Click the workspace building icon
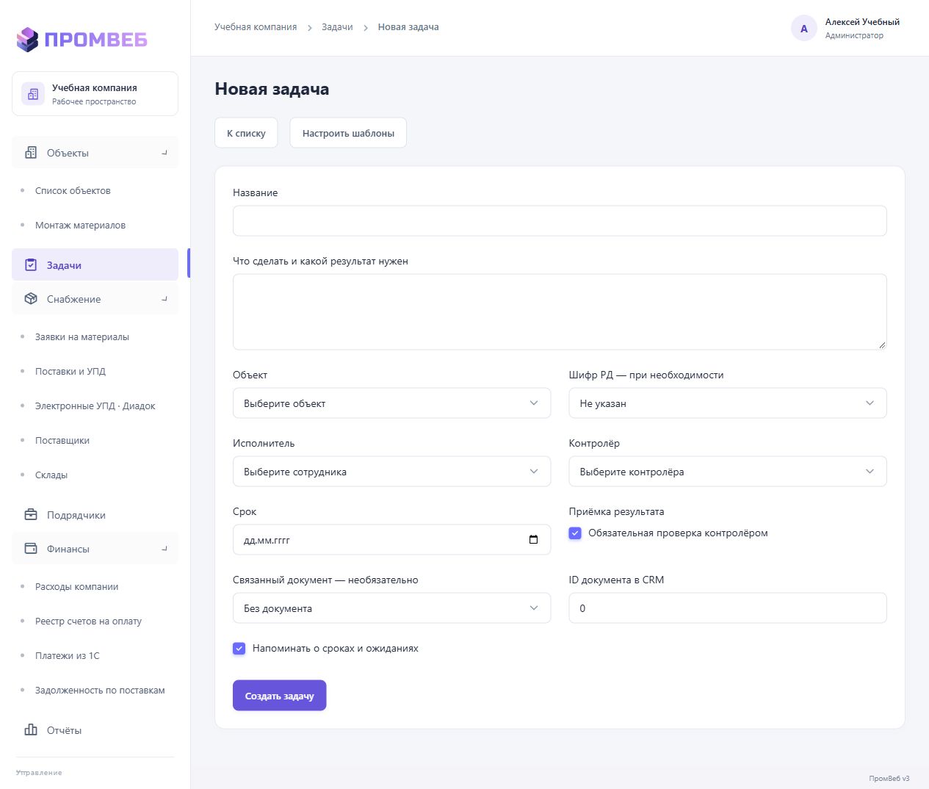This screenshot has height=789, width=929. coord(33,94)
